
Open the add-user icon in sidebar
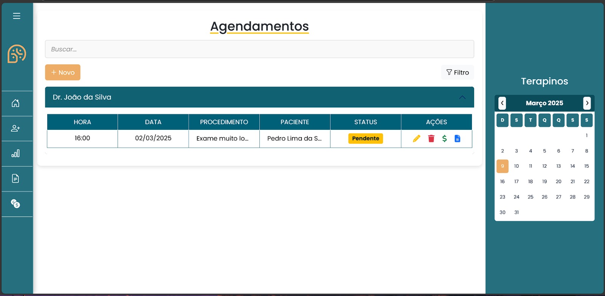(x=16, y=128)
